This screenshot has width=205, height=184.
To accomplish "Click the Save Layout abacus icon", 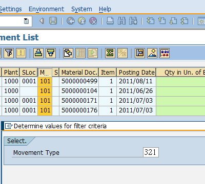I will [x=165, y=53].
